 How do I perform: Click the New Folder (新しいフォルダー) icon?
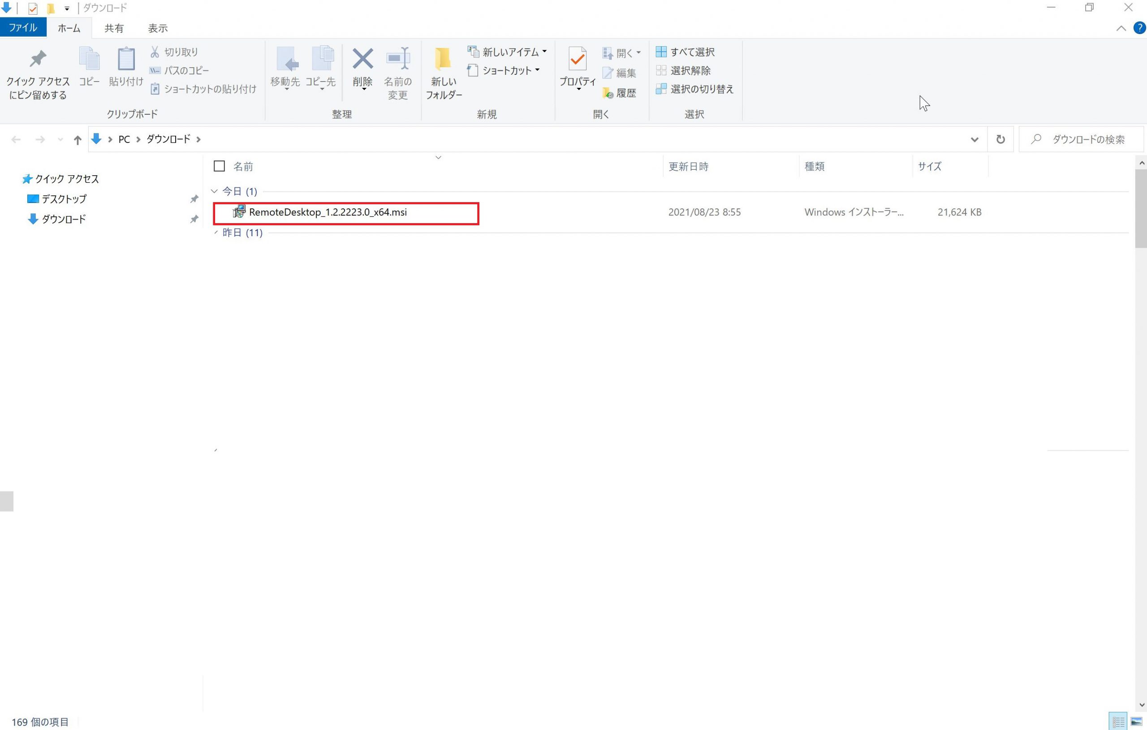[443, 59]
